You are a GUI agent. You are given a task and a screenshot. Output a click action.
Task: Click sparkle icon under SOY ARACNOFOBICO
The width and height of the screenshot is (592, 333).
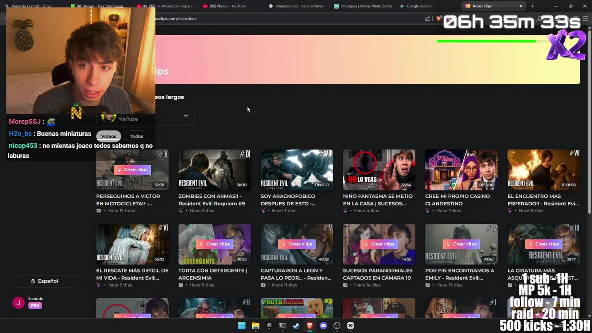[263, 211]
